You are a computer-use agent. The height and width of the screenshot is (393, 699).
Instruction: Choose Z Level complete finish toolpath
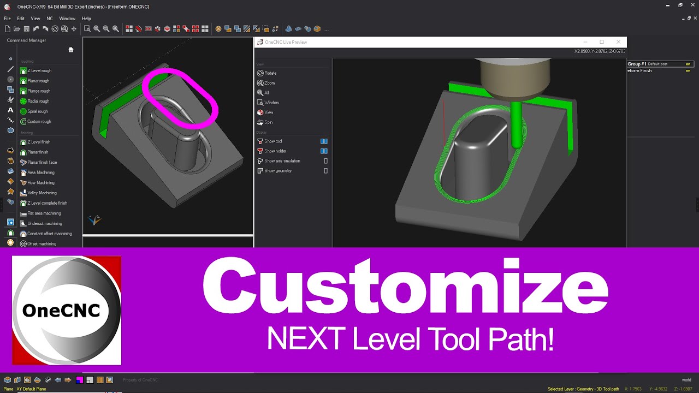tap(44, 203)
